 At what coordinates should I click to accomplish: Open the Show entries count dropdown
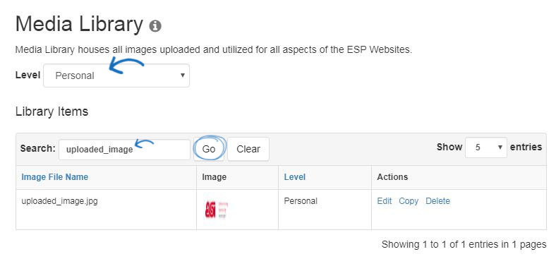485,147
